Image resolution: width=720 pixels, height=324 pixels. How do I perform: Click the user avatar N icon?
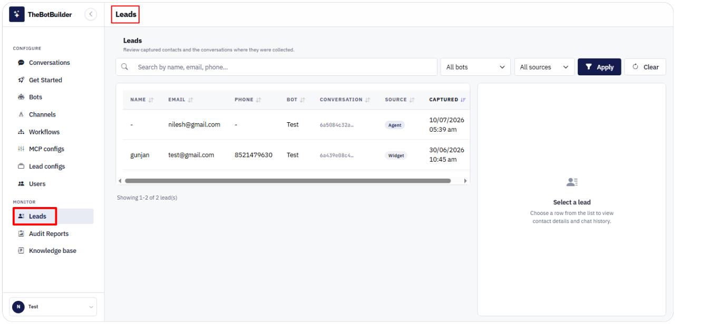18,307
